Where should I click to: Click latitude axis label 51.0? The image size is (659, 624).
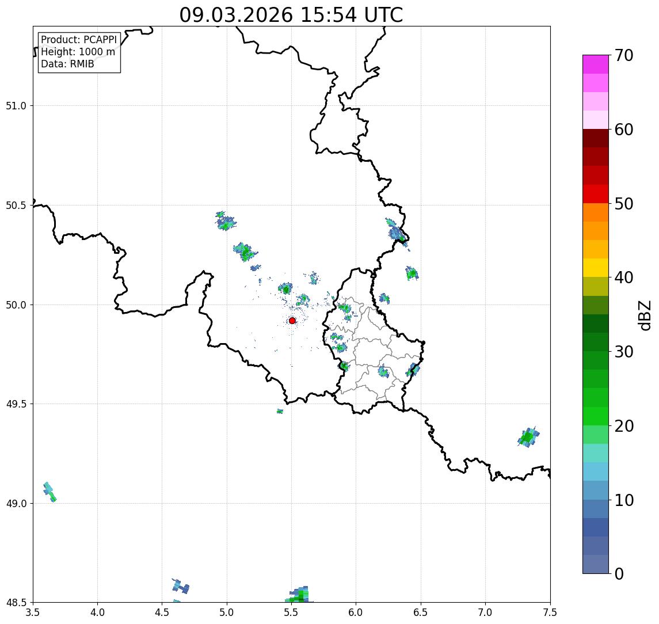[16, 106]
